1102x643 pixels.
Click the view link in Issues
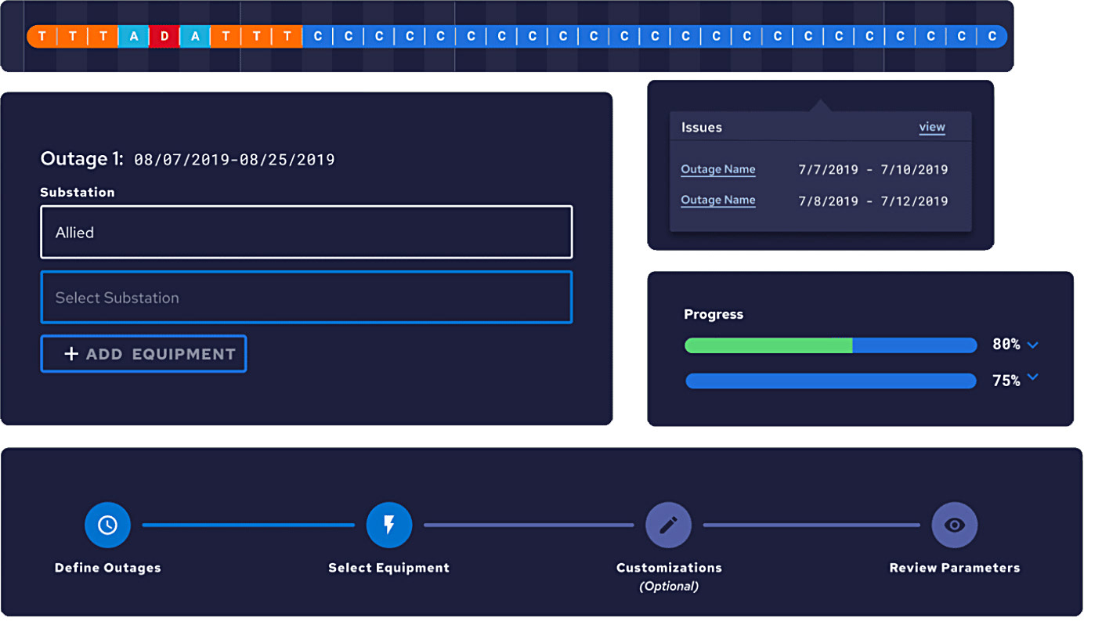click(932, 128)
